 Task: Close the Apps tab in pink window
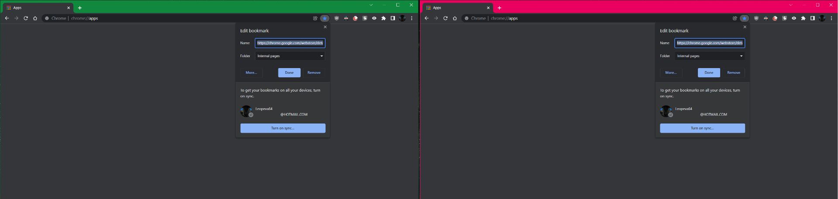(488, 8)
